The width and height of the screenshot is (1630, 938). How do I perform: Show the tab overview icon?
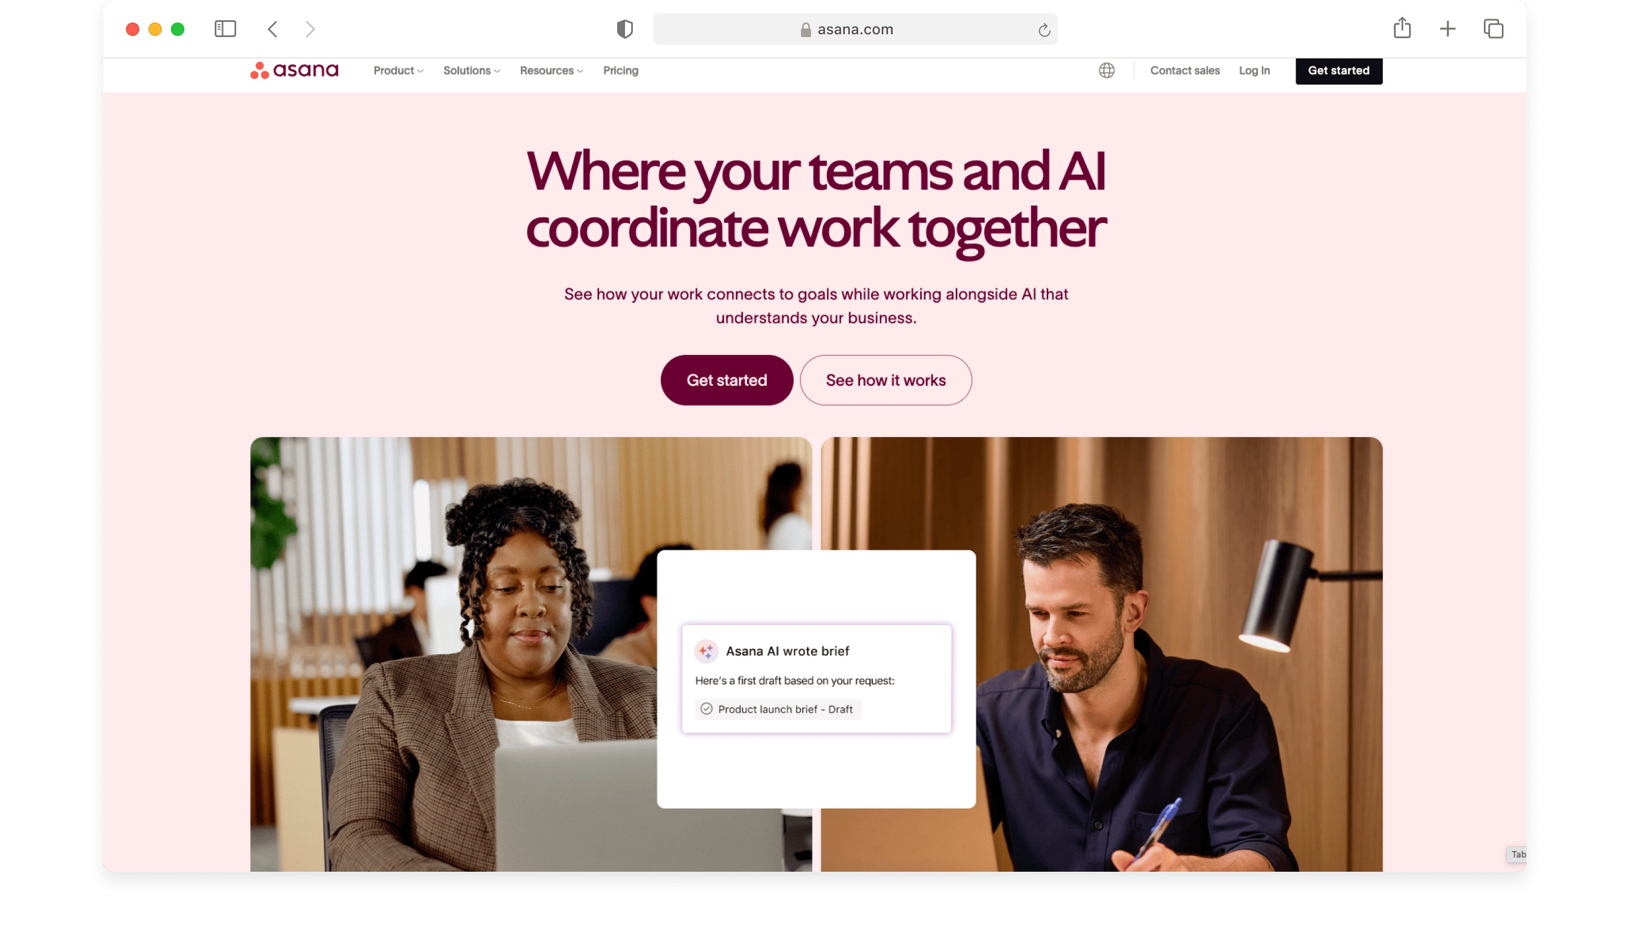tap(1493, 29)
